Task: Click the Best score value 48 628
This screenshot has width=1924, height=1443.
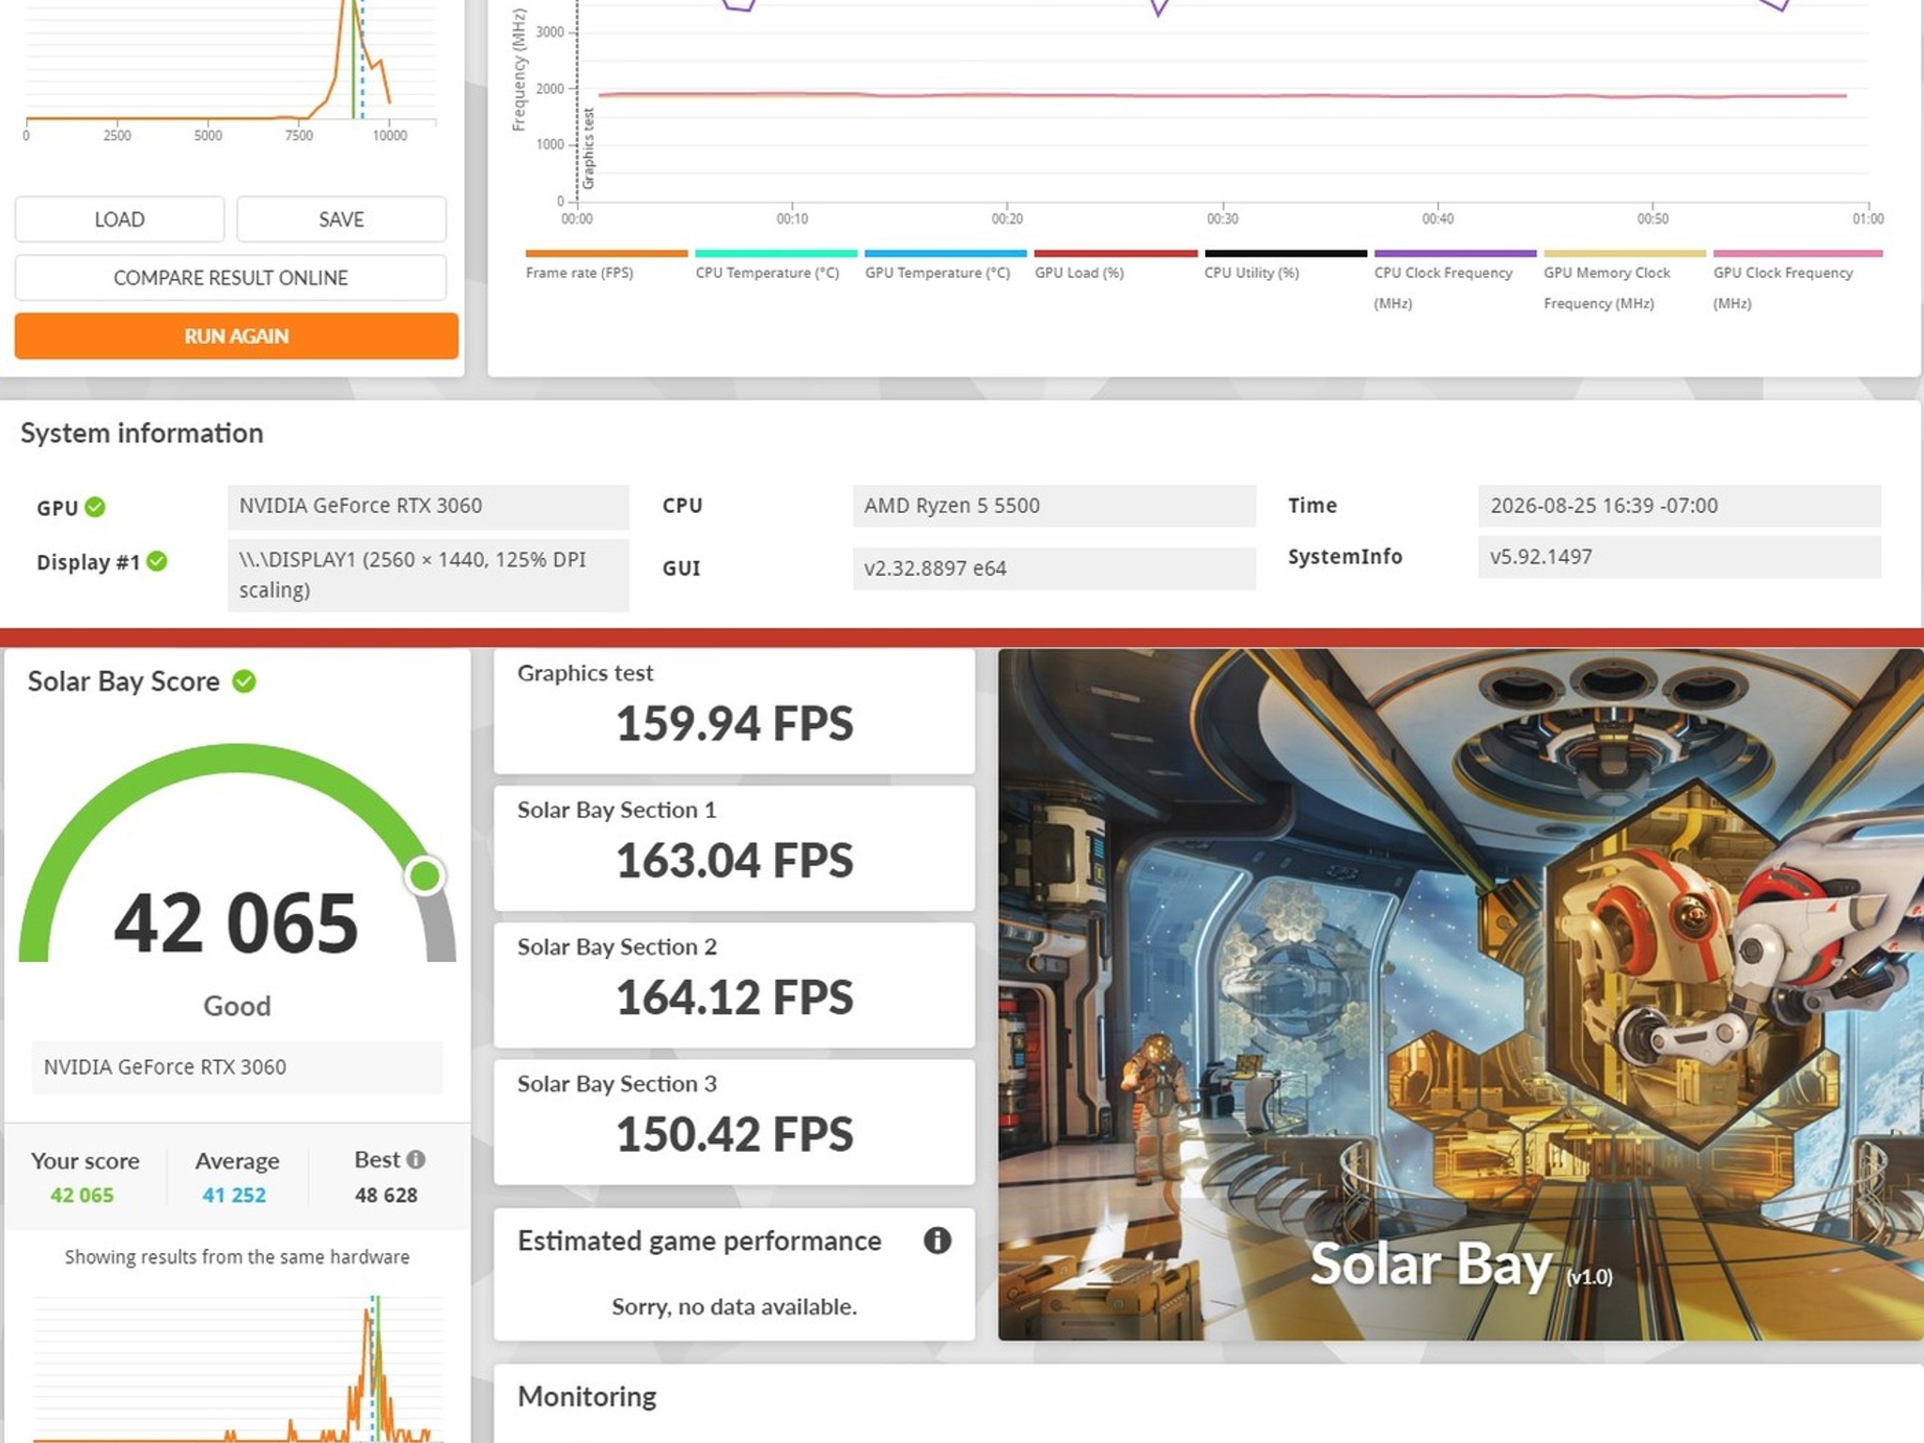Action: [386, 1195]
